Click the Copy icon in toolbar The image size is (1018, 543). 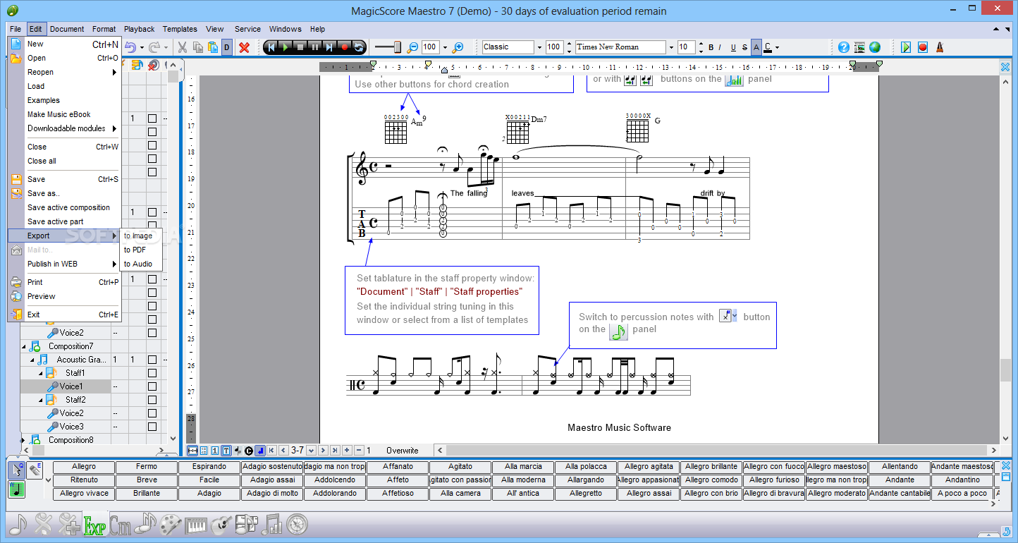198,47
